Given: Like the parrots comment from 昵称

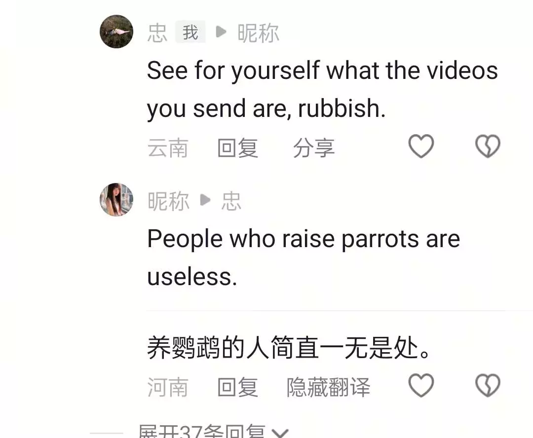Looking at the screenshot, I should point(421,385).
